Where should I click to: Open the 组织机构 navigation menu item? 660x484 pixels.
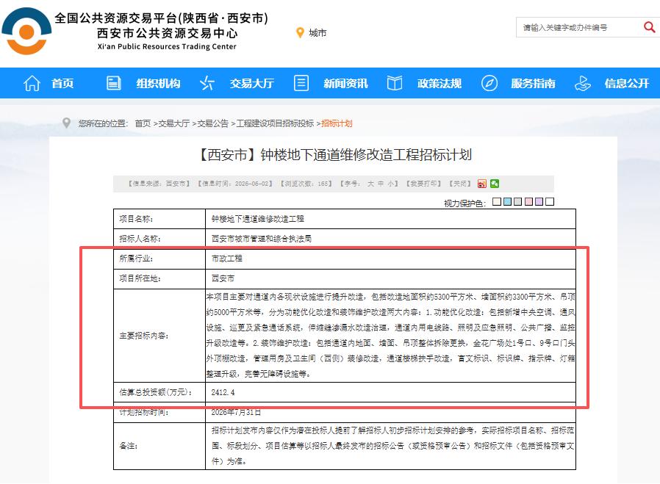click(x=158, y=83)
